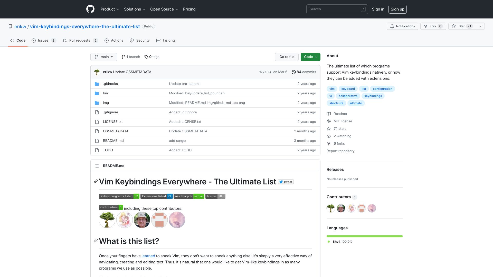Click the green Shell language bar

[x=365, y=236]
